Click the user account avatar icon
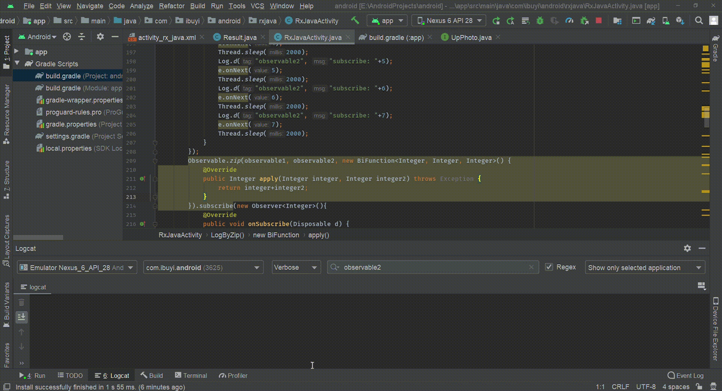Viewport: 722px width, 391px height. (714, 20)
